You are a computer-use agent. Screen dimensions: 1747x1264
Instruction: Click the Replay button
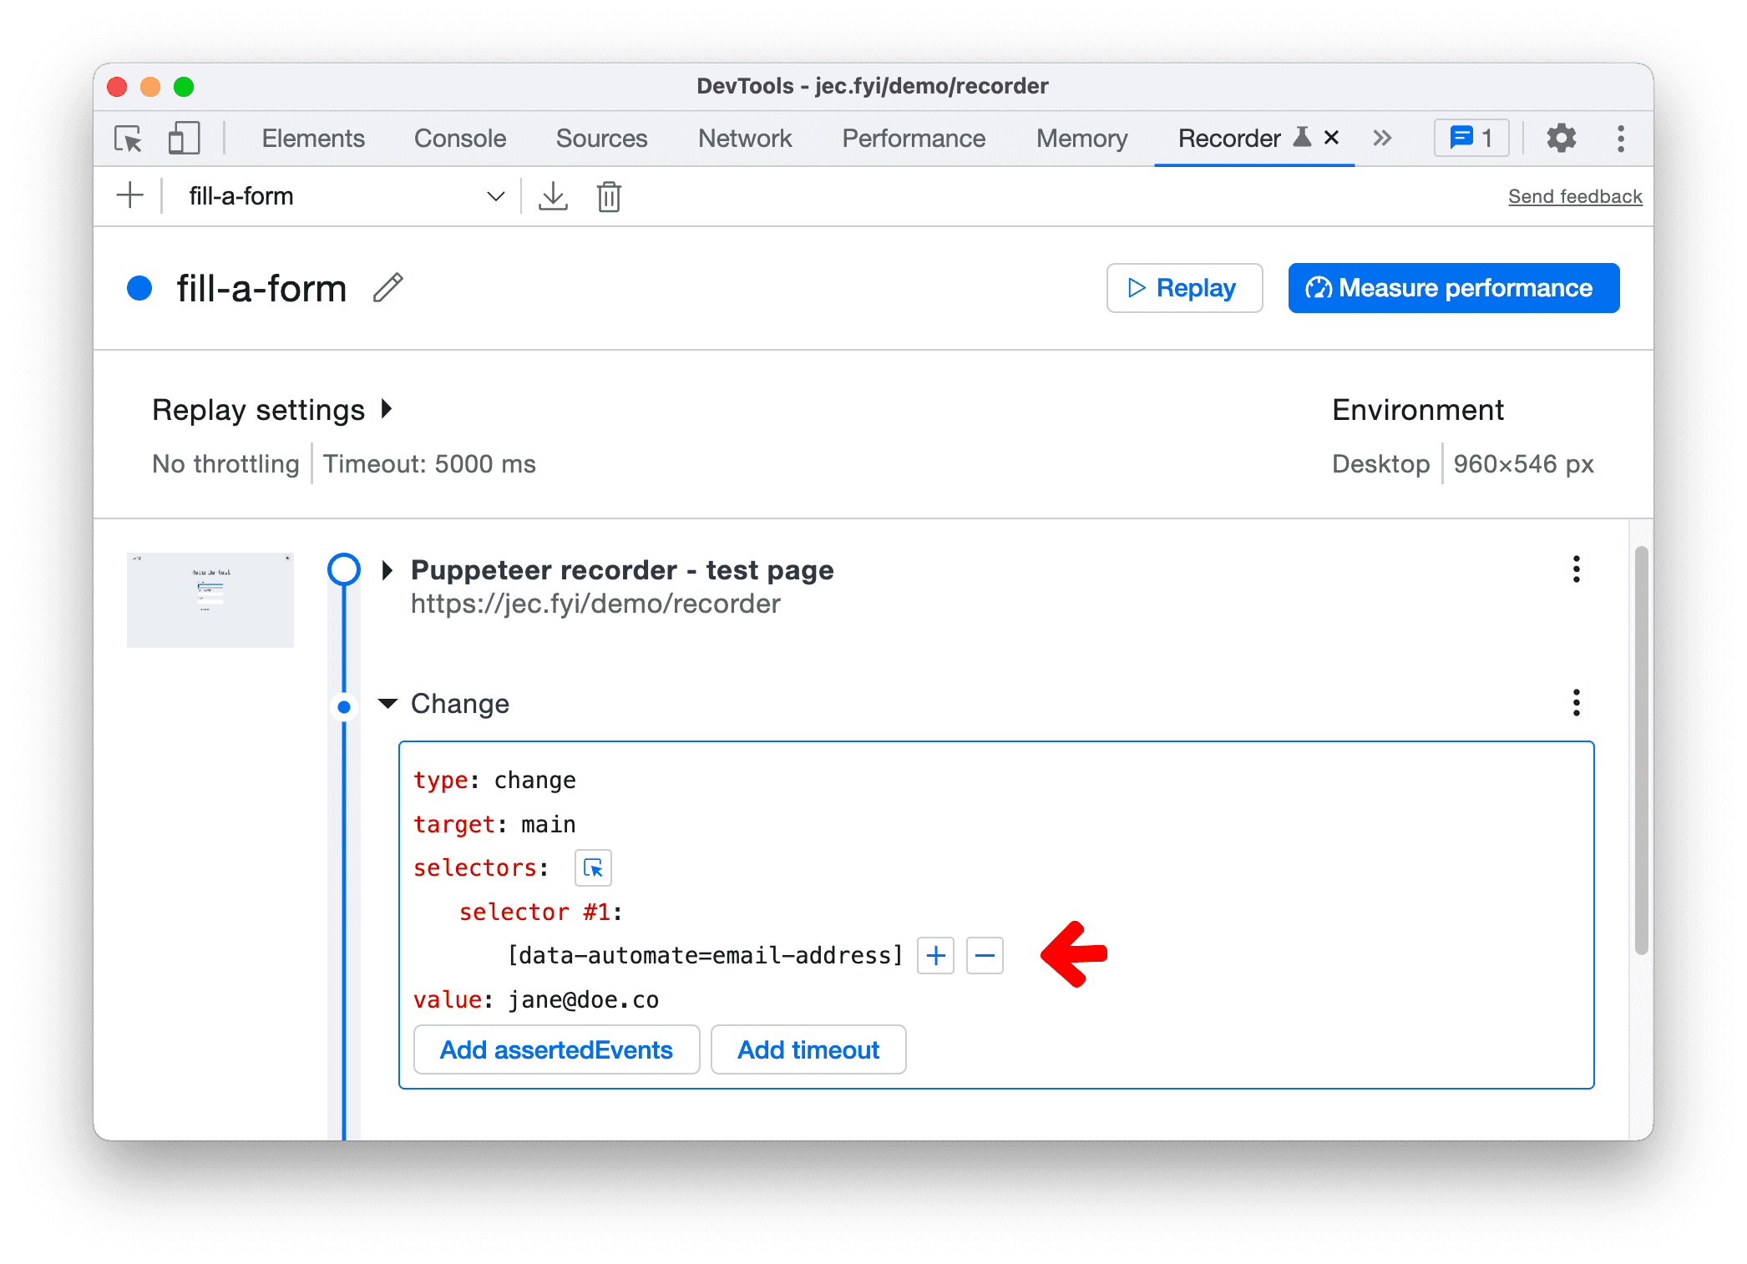1187,287
